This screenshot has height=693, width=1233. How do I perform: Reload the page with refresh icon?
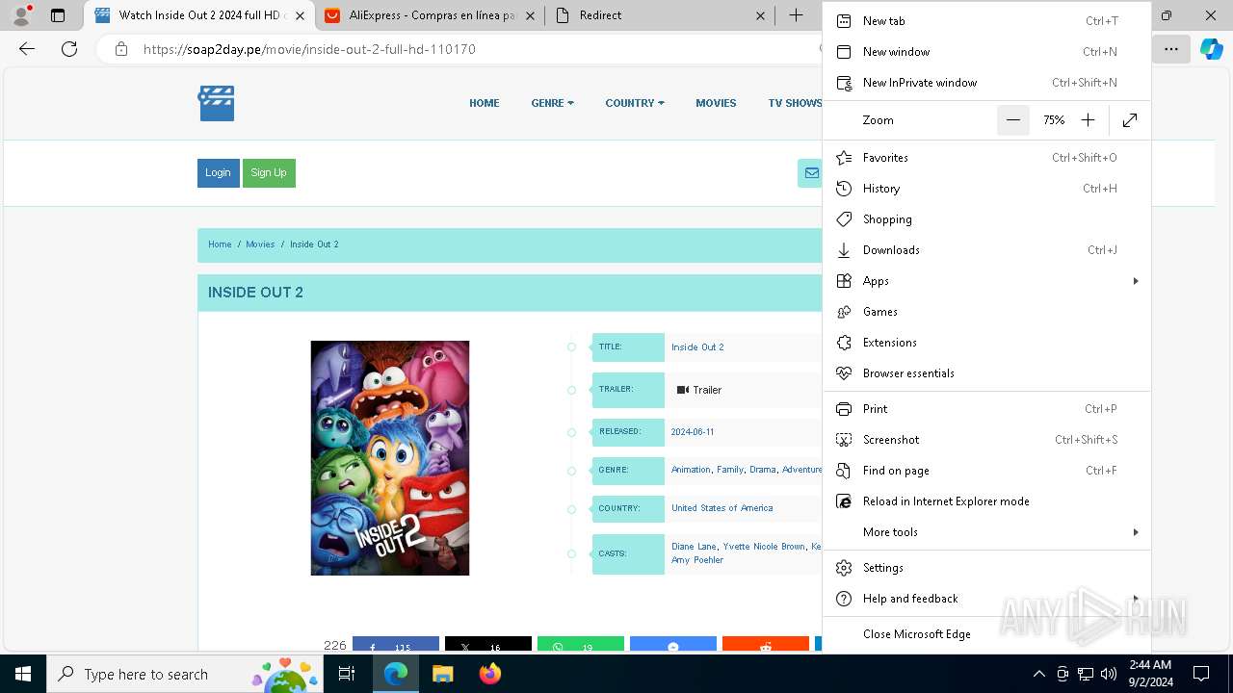click(69, 49)
